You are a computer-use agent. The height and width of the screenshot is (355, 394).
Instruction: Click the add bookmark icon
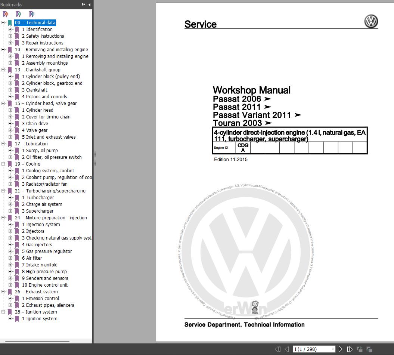[19, 14]
